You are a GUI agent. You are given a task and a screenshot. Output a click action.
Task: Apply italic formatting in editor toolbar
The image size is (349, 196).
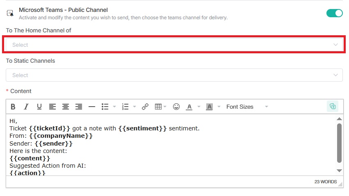26,107
